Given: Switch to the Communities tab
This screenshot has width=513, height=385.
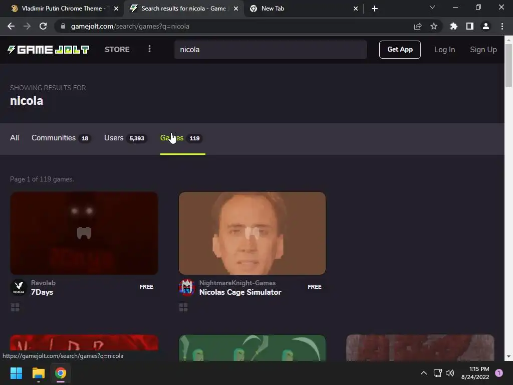Looking at the screenshot, I should point(61,138).
